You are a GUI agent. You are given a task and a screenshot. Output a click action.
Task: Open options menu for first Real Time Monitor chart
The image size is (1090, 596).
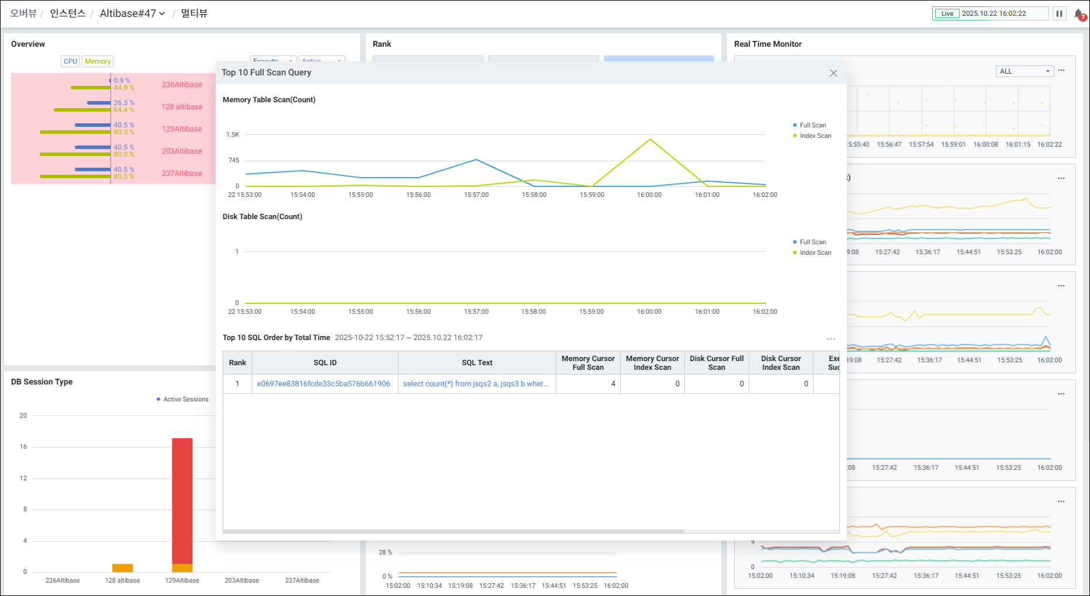tap(1061, 71)
